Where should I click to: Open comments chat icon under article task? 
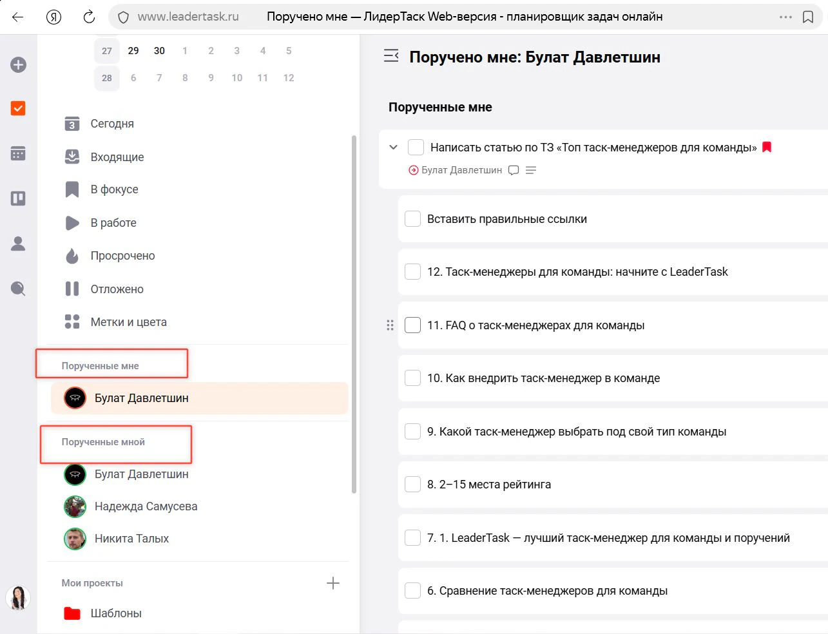(x=514, y=170)
